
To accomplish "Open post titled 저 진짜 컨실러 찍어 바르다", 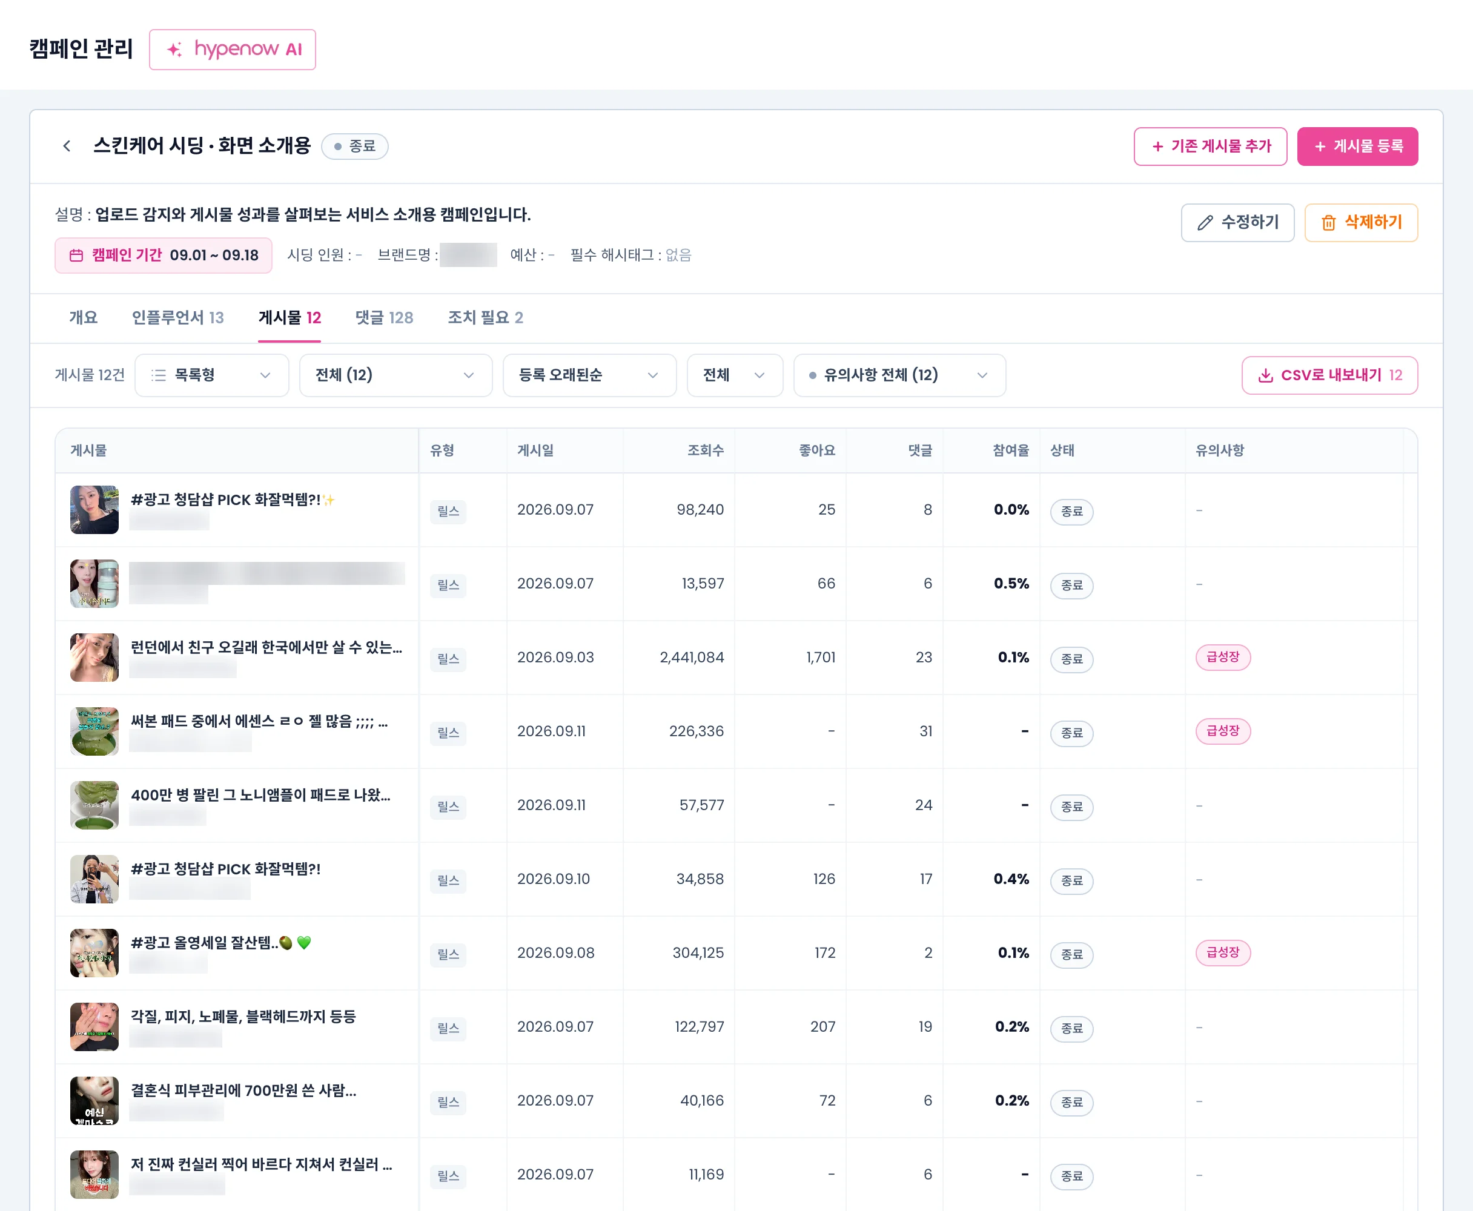I will 261,1164.
